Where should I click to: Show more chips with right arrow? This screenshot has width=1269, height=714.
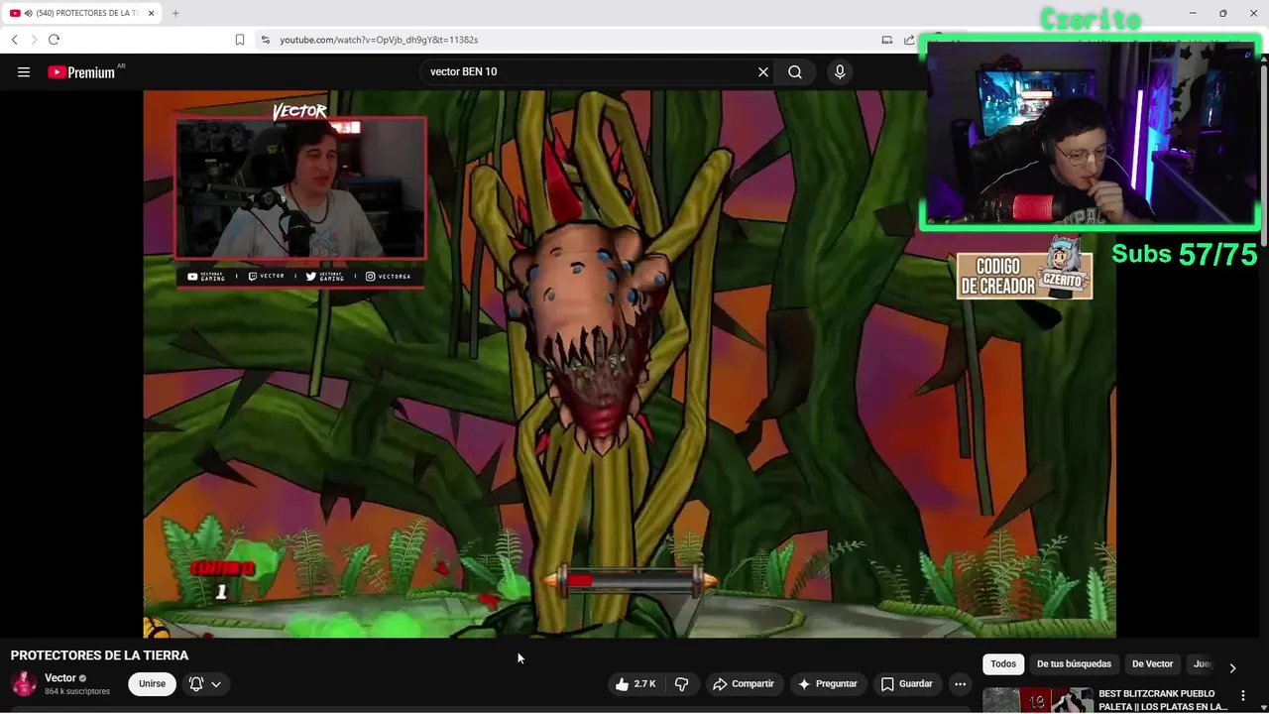pyautogui.click(x=1232, y=667)
